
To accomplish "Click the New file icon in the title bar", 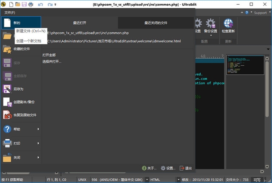I will pos(11,4).
